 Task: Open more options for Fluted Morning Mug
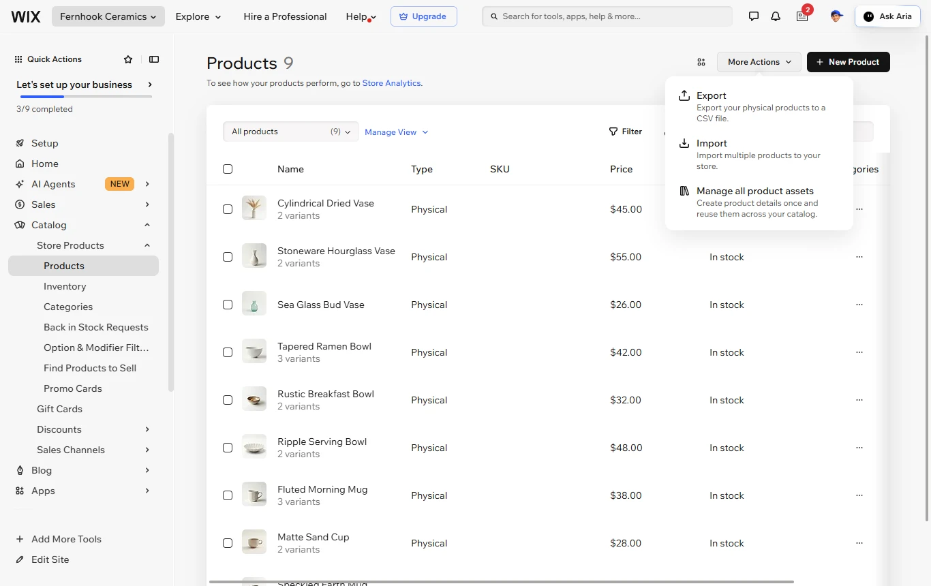(x=859, y=495)
